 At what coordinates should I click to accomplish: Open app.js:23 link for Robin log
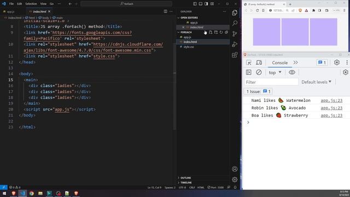pyautogui.click(x=331, y=108)
